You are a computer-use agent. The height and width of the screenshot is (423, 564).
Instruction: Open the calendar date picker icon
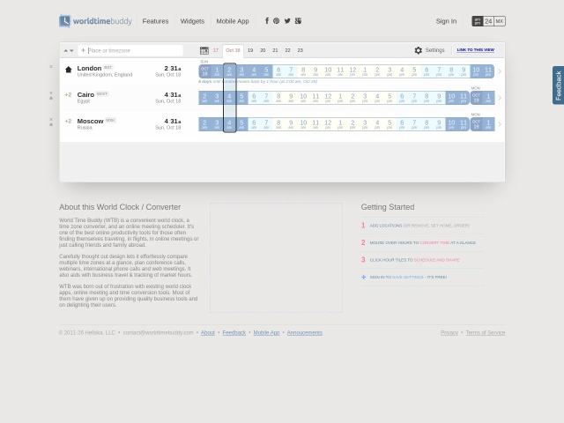204,51
